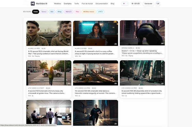Viewport: 192px width, 127px height.
Task: Click KLING 2.6 PRO label on coffee shop card
Action: coord(81,48)
